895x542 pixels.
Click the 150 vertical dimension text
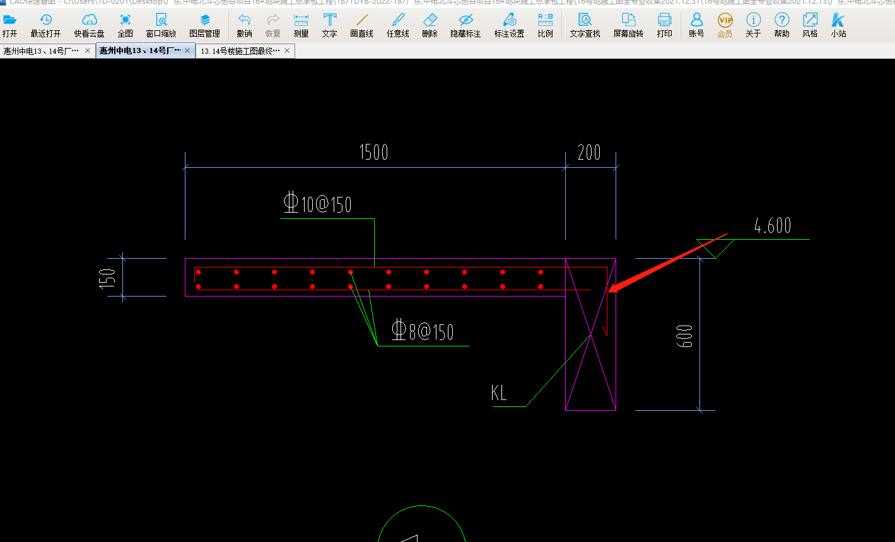tap(107, 279)
